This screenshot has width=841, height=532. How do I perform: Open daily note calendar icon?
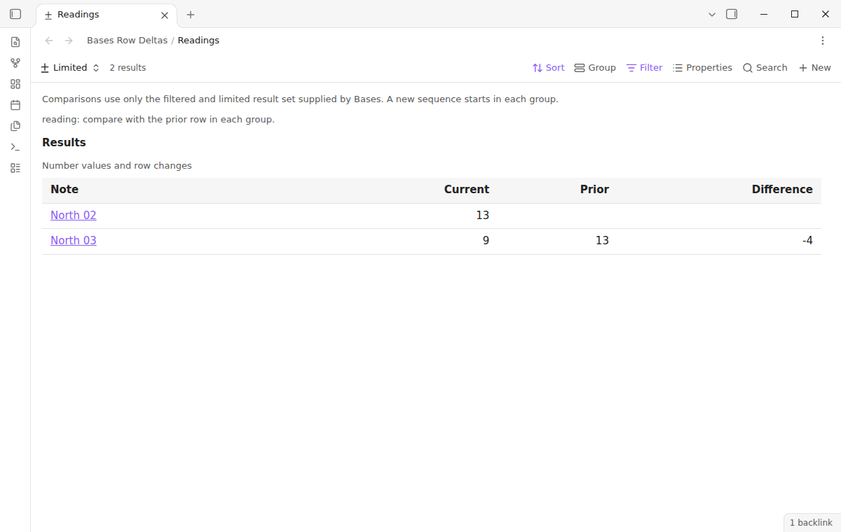[x=15, y=105]
